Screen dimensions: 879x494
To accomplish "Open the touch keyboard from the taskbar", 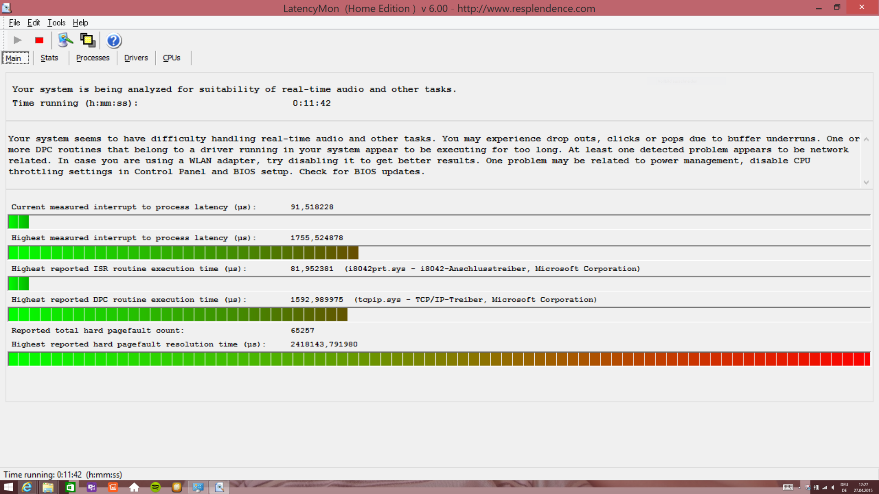I will [788, 488].
